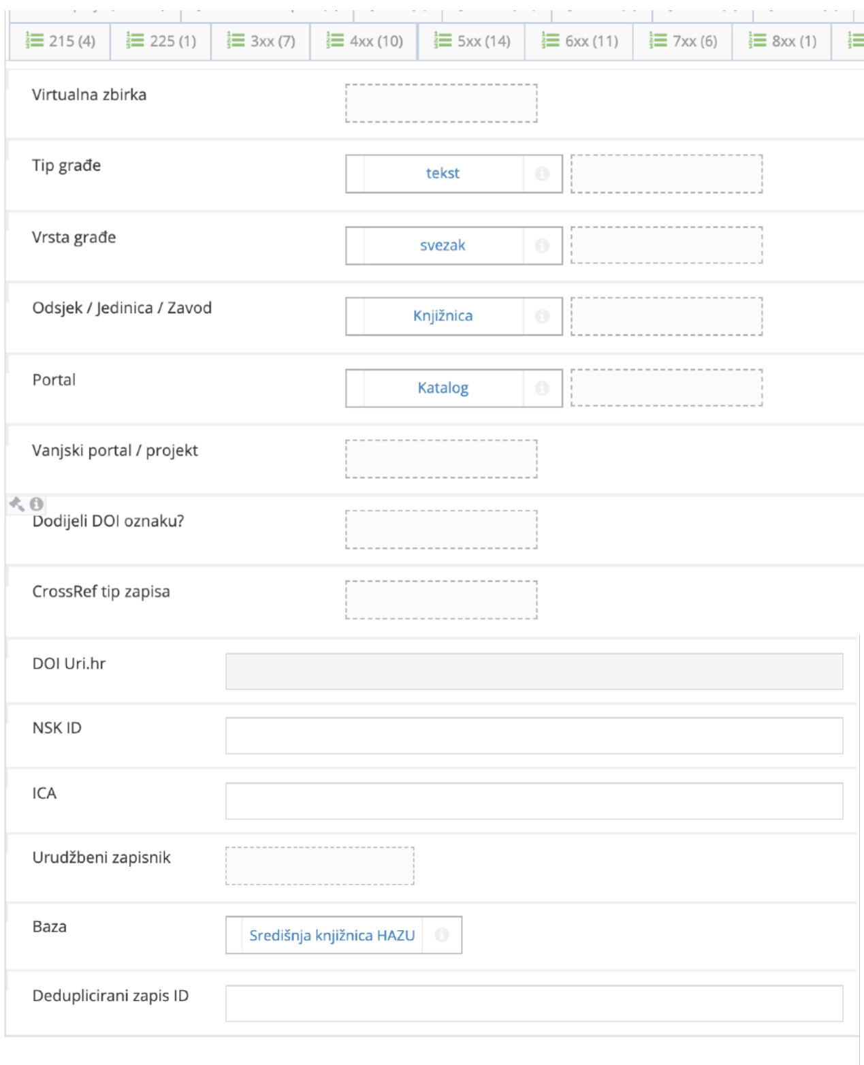Click the info icon next to "Katalog"

coord(542,387)
